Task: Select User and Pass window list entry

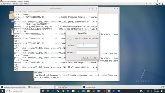Action: tap(68, 87)
